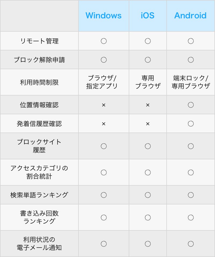Screen dimensions: 215x257
Task: Click the Android column header
Action: pos(190,16)
